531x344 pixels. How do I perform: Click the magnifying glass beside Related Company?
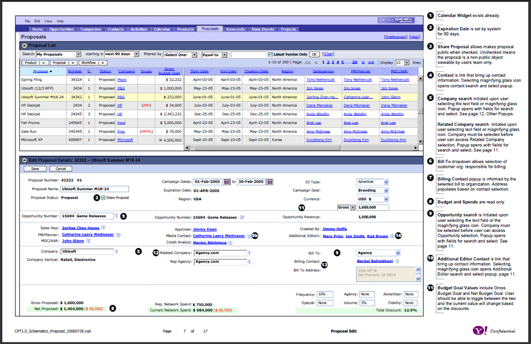(250, 253)
